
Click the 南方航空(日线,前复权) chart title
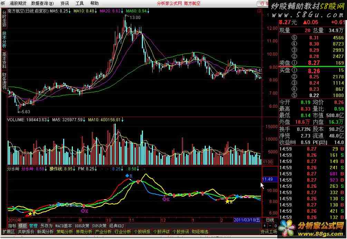28,11
